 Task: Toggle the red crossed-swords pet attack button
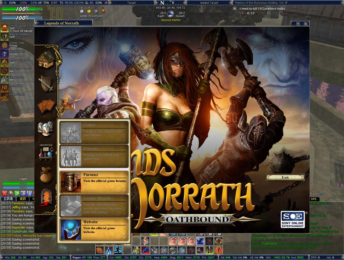(5, 193)
